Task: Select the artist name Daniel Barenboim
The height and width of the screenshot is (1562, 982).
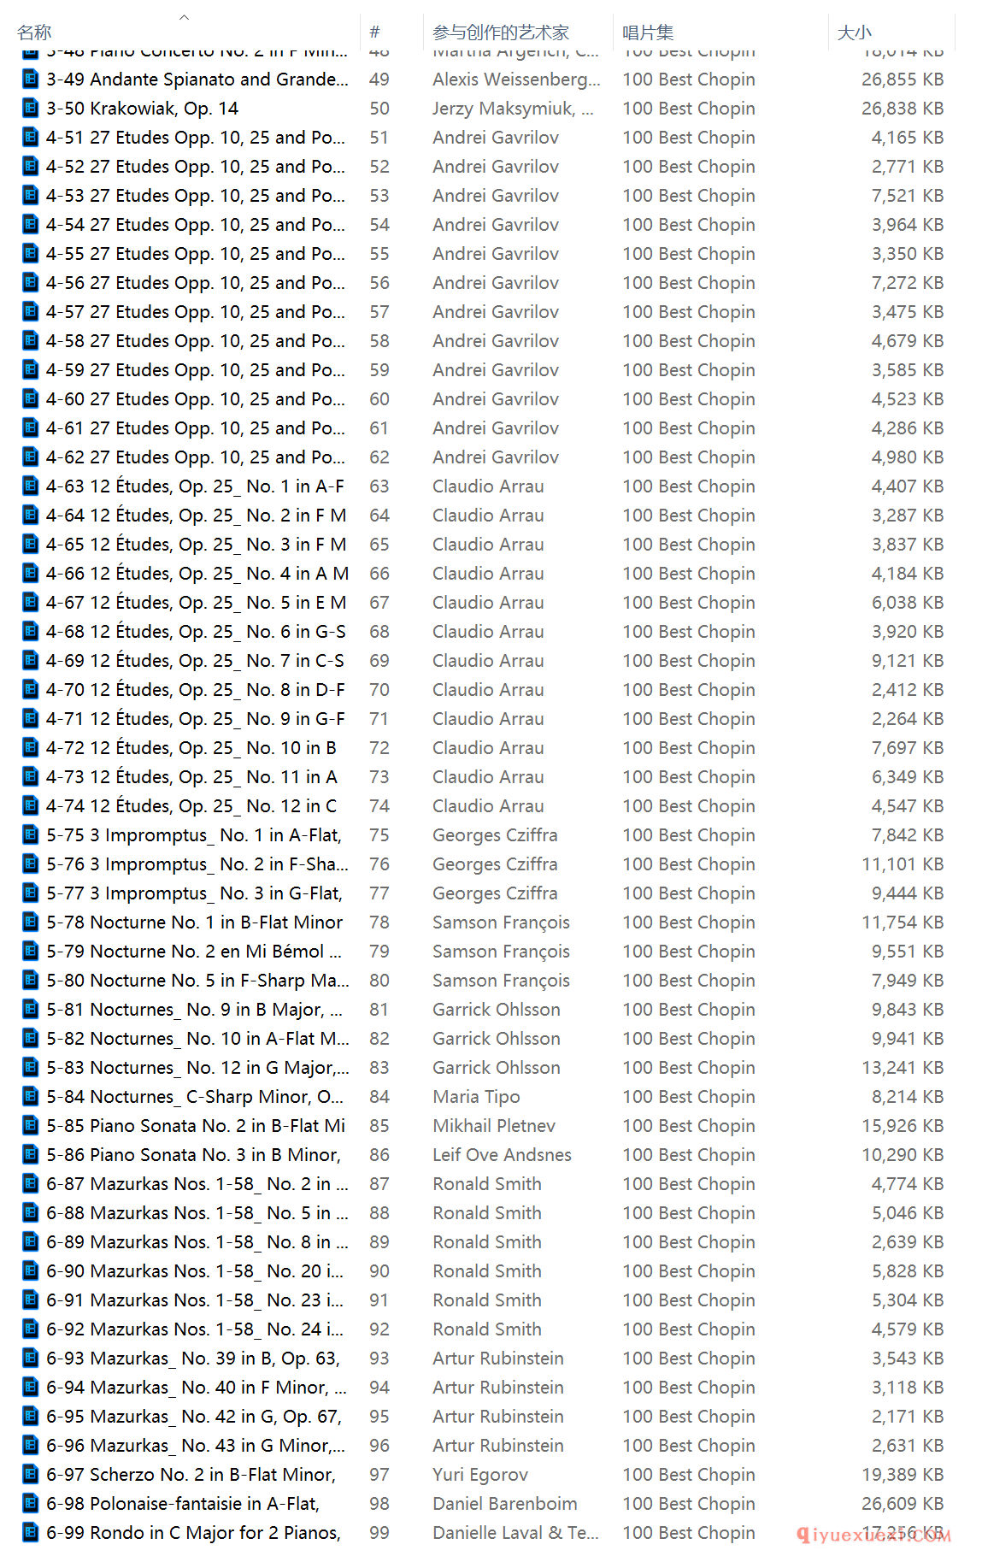Action: (x=505, y=1504)
